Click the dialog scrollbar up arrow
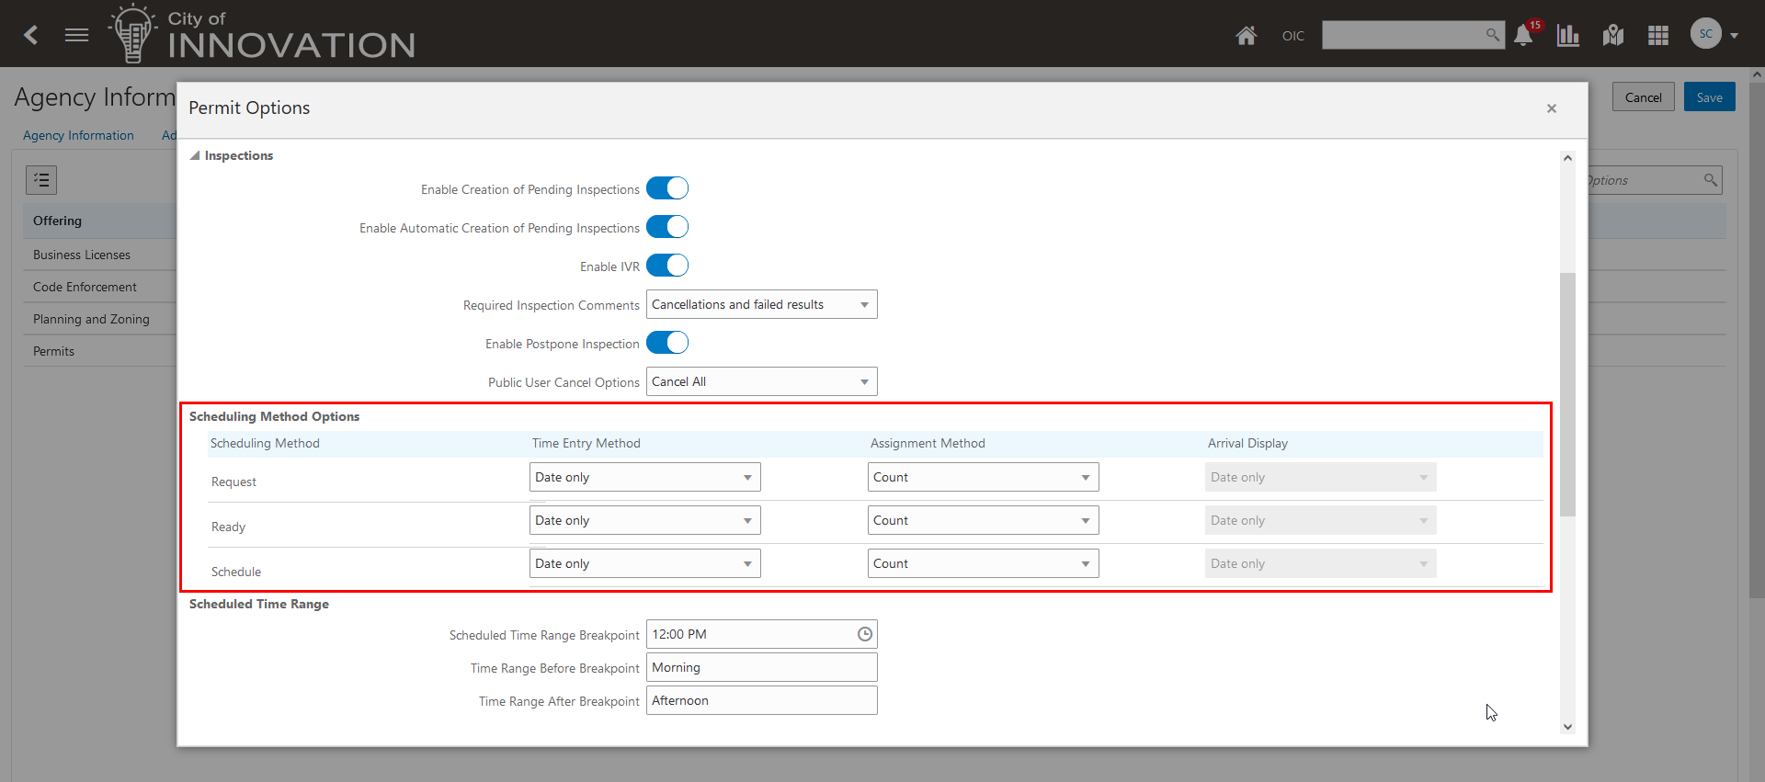 [x=1567, y=158]
